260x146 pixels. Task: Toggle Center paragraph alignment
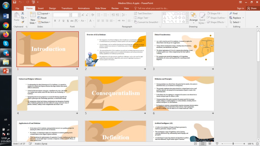pyautogui.click(x=103, y=21)
